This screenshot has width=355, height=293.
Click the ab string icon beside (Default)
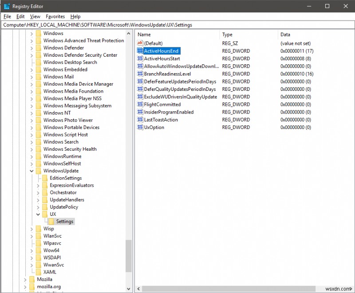[x=140, y=43]
